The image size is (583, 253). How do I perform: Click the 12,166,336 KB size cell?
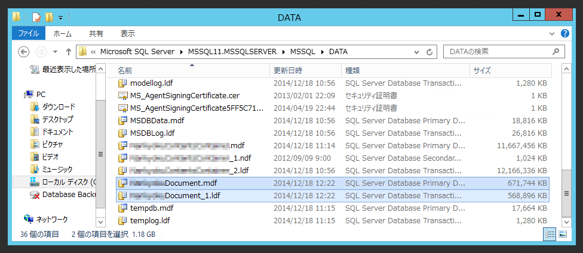(522, 171)
